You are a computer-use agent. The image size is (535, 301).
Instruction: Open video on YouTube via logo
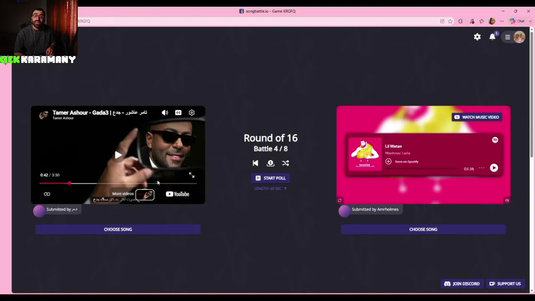[177, 194]
